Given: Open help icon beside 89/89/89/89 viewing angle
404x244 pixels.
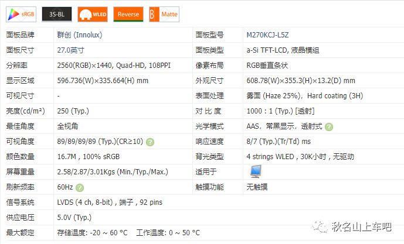Looking at the screenshot, I should pos(150,142).
